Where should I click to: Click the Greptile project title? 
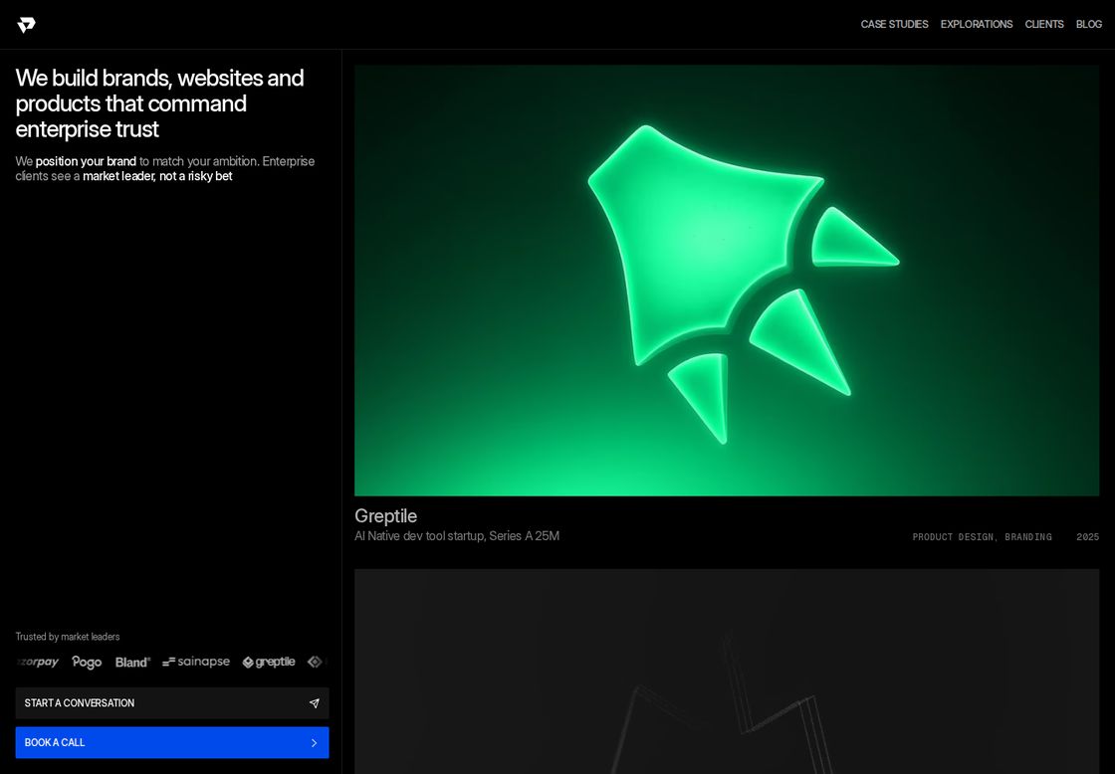(x=385, y=516)
